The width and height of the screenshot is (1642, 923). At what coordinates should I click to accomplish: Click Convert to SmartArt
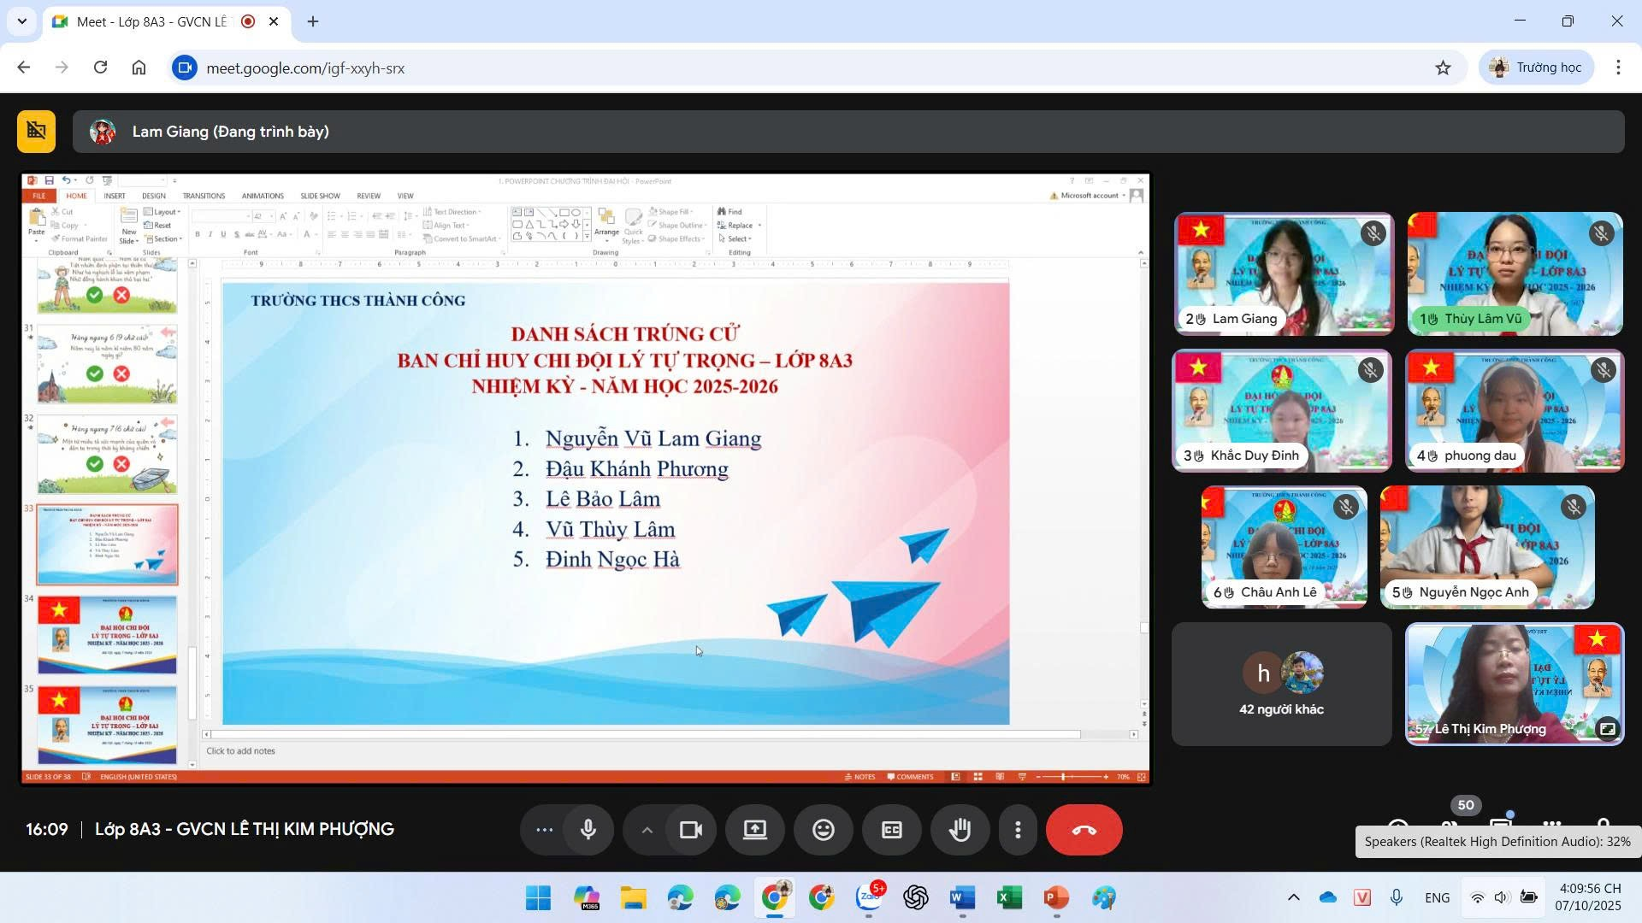[x=462, y=239]
